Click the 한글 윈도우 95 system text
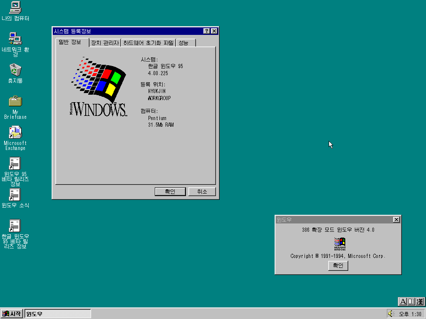 [x=166, y=66]
